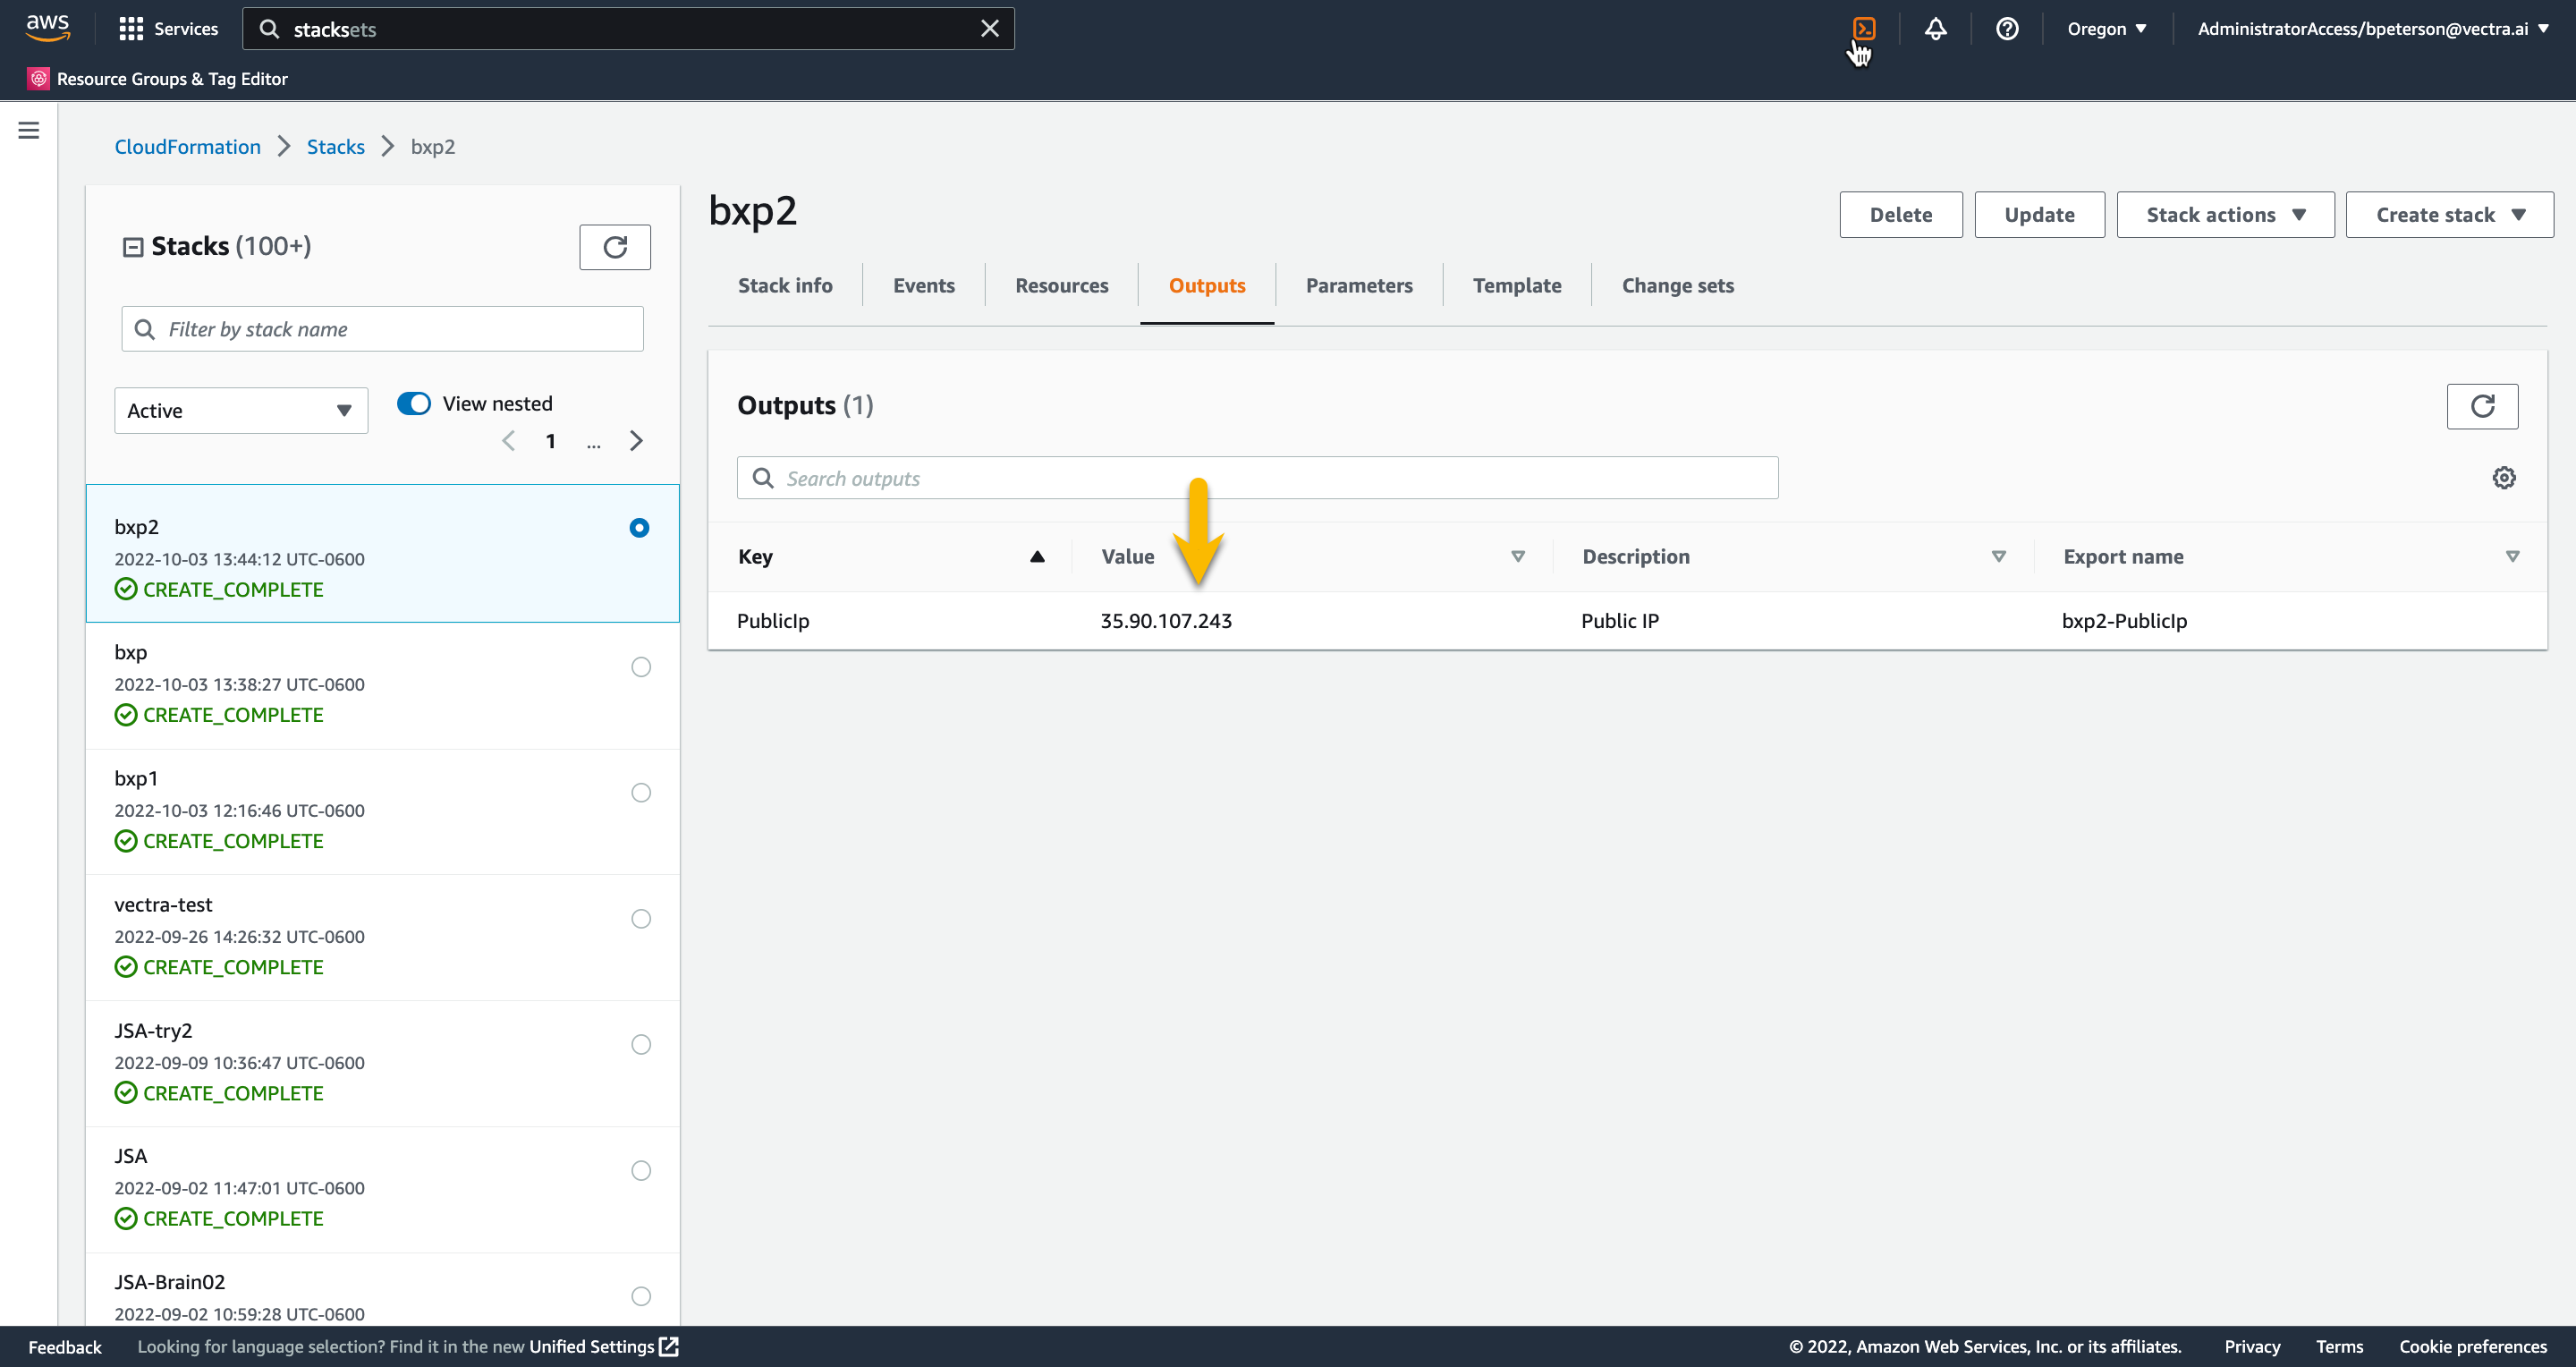Click the help question mark icon
Image resolution: width=2576 pixels, height=1367 pixels.
[x=2006, y=28]
